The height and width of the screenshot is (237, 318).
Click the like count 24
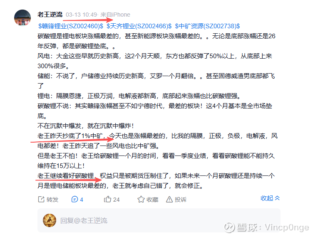pyautogui.click(x=117, y=200)
